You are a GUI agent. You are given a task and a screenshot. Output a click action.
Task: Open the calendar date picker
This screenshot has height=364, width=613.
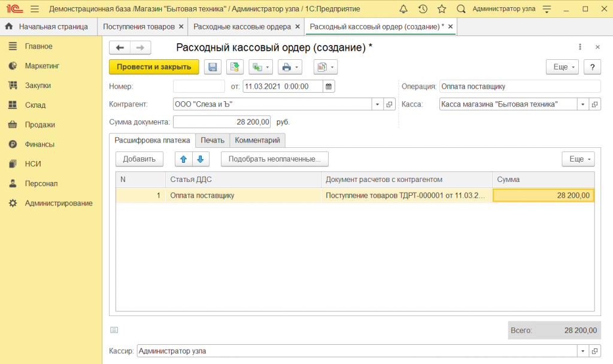329,86
